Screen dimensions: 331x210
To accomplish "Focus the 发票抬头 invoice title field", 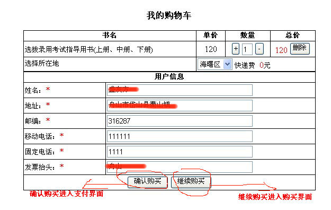I will [180, 167].
